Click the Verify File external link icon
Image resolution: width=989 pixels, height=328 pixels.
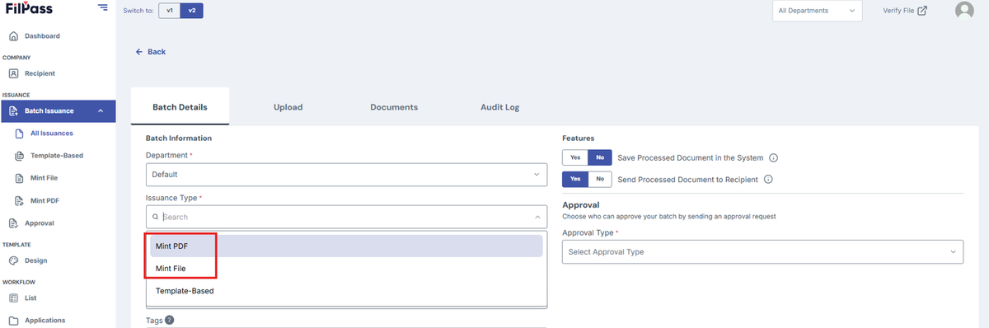[922, 11]
